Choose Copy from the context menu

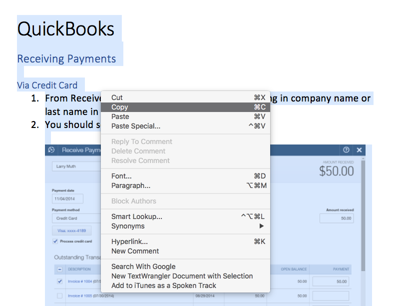click(120, 107)
